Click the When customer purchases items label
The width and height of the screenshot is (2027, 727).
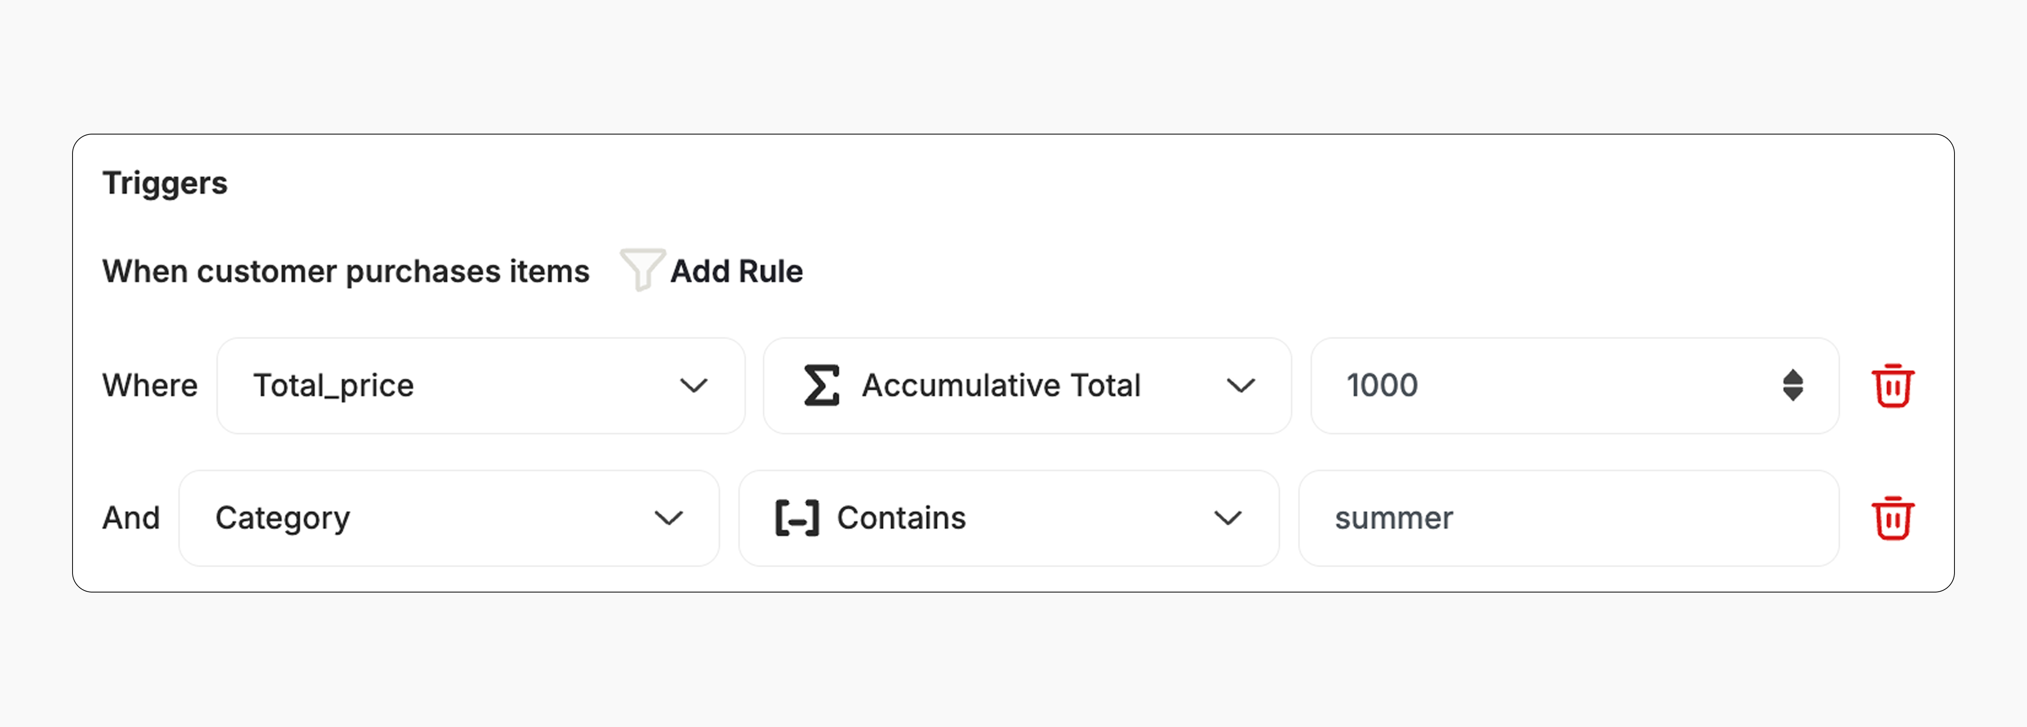pyautogui.click(x=345, y=272)
